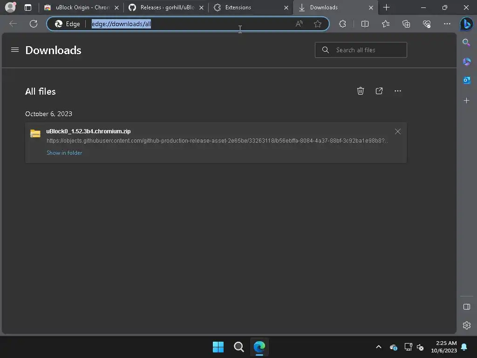
Task: Open Browser essentials heart icon
Action: click(x=427, y=24)
